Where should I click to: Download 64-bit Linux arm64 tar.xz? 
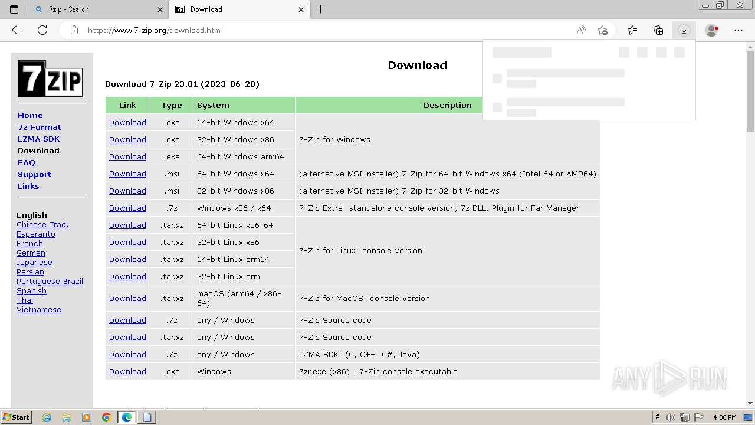point(127,259)
